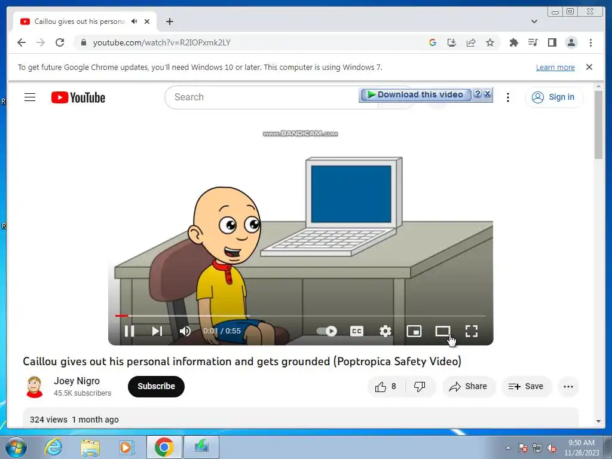Open Windows Media Player from taskbar

pos(126,447)
